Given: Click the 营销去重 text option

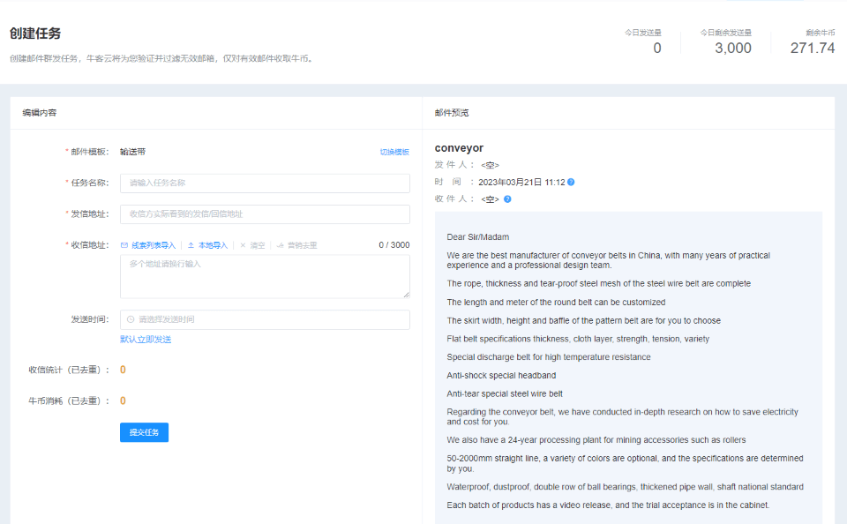Looking at the screenshot, I should tap(302, 245).
